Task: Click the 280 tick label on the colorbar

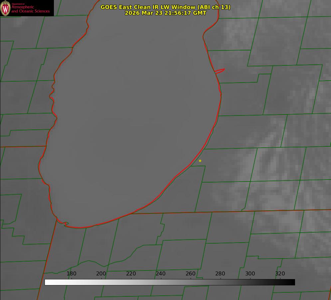Action: coord(220,273)
